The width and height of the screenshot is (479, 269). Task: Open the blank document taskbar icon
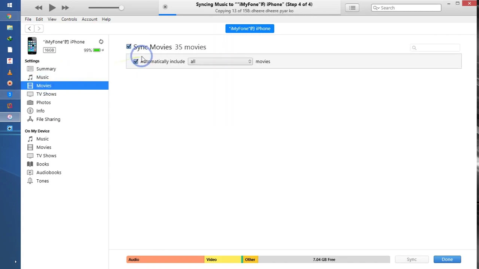point(10,50)
